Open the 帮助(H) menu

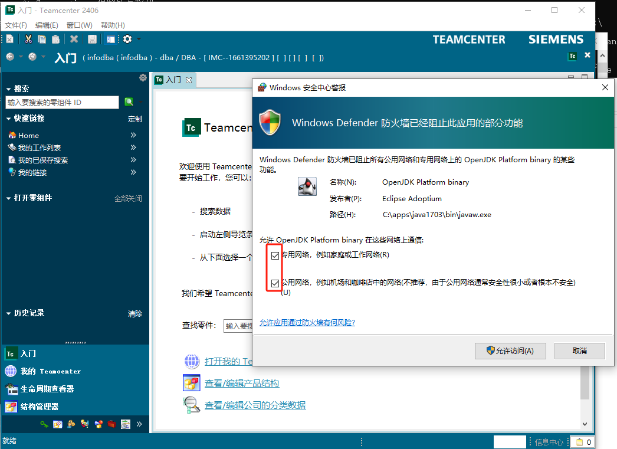[x=113, y=25]
